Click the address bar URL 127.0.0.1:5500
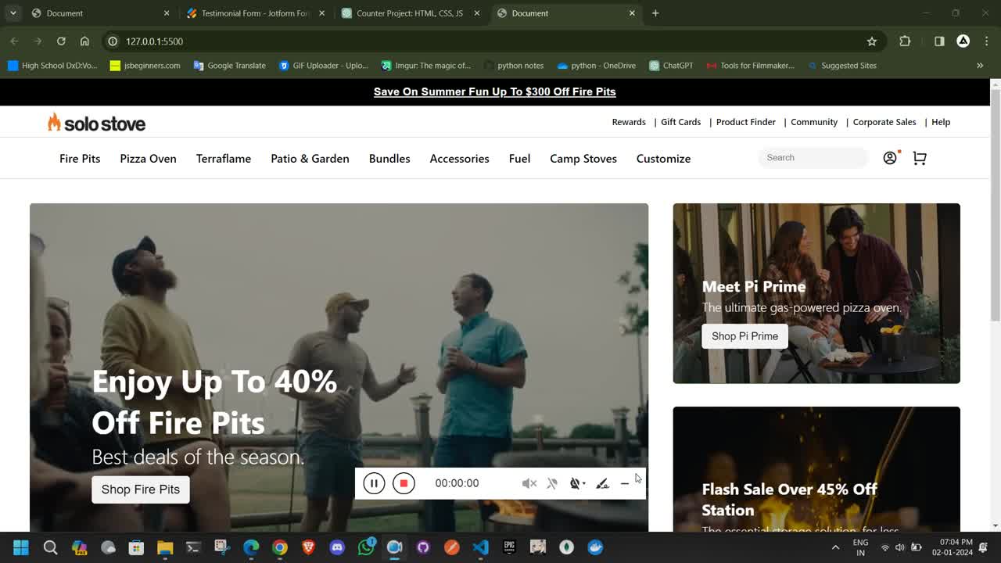 coord(154,41)
